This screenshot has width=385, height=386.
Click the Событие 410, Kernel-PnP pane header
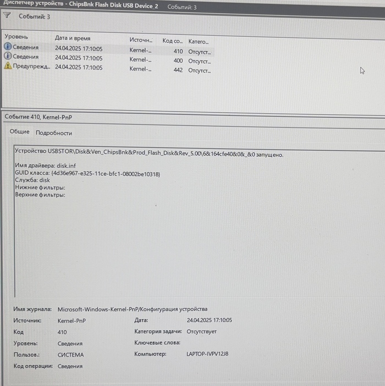pyautogui.click(x=38, y=117)
